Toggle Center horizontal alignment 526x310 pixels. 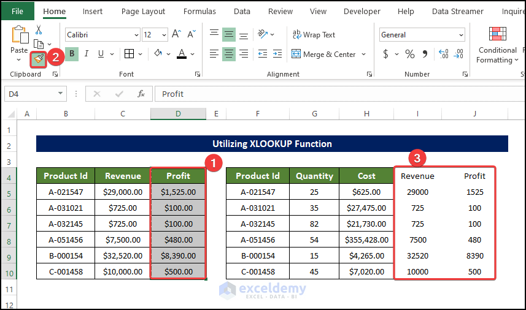point(229,53)
